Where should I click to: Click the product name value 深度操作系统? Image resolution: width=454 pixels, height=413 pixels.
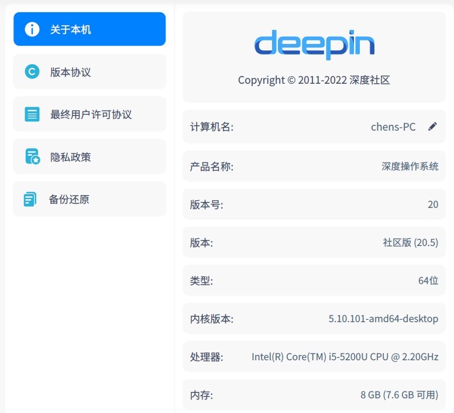click(410, 166)
